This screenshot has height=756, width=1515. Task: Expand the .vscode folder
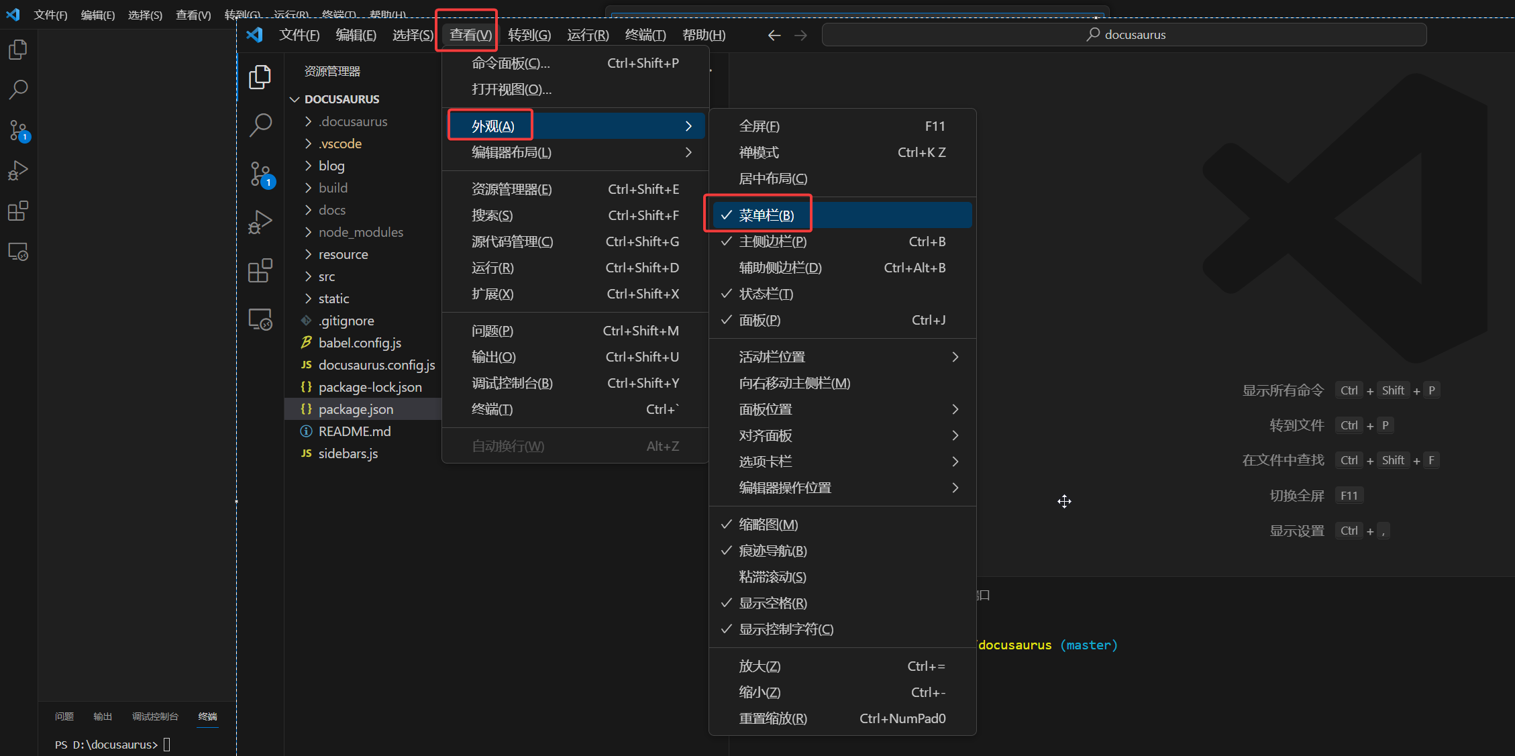tap(309, 144)
